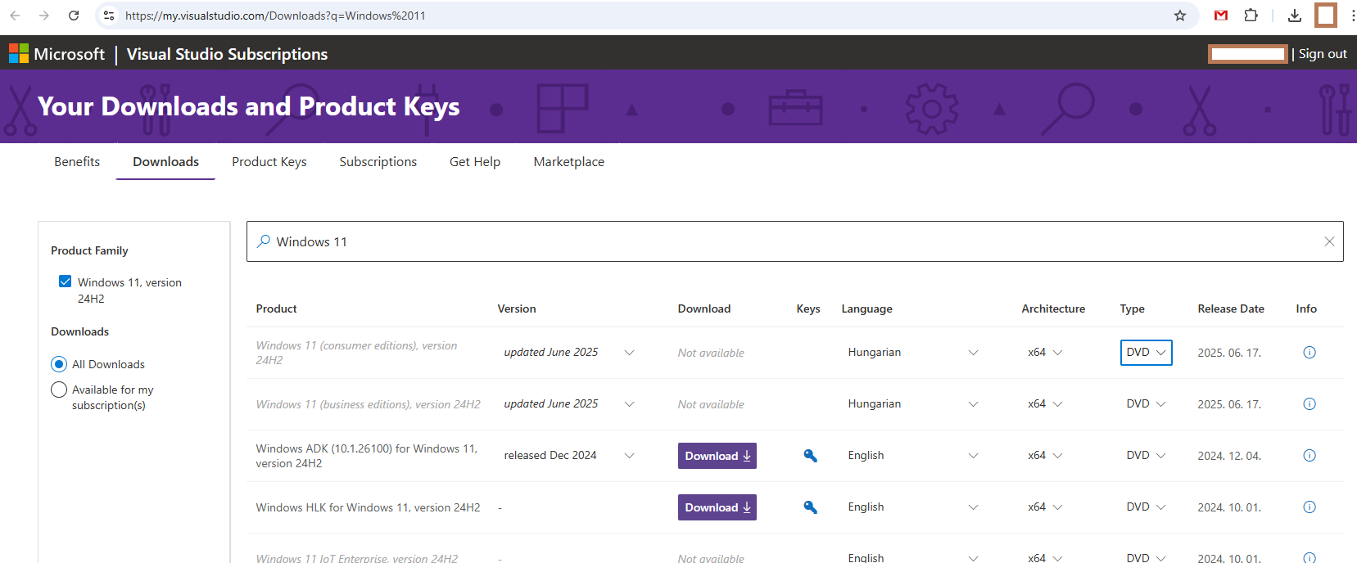
Task: Show info for Windows 11 business editions
Action: tap(1310, 404)
